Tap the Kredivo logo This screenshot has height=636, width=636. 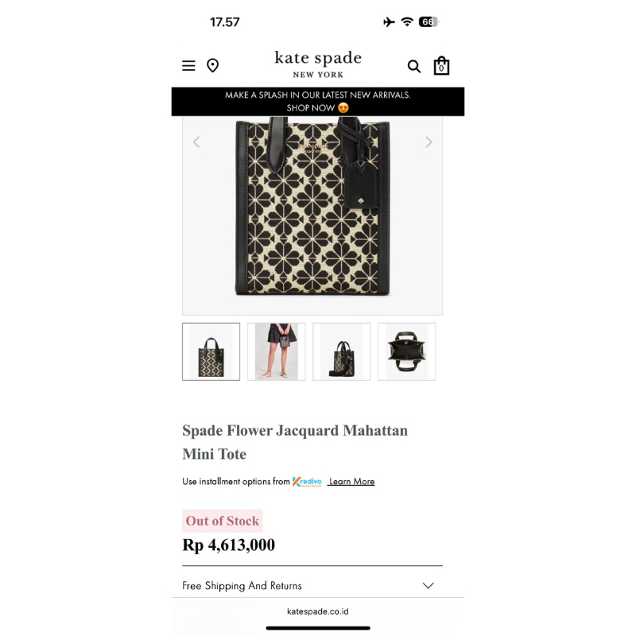click(x=307, y=482)
